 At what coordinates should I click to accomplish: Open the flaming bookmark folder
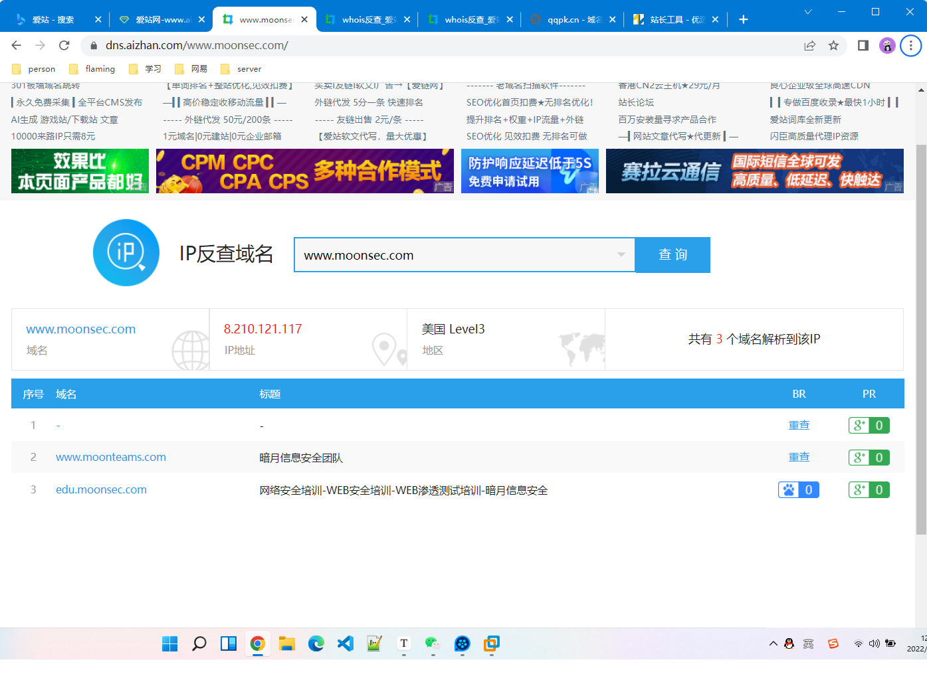pos(92,68)
